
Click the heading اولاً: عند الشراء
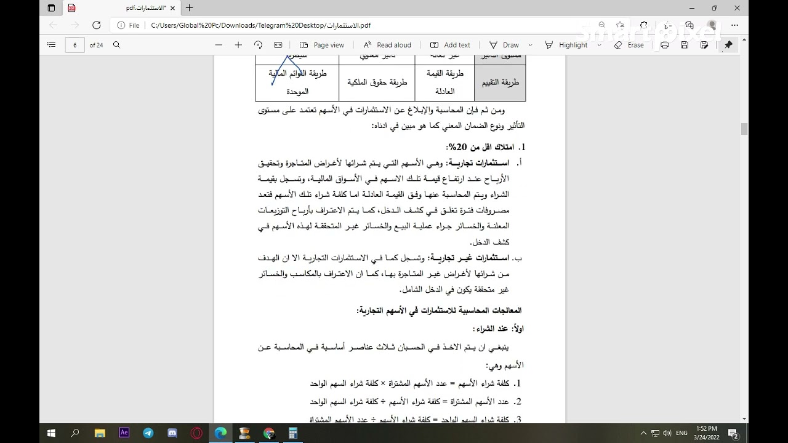499,329
